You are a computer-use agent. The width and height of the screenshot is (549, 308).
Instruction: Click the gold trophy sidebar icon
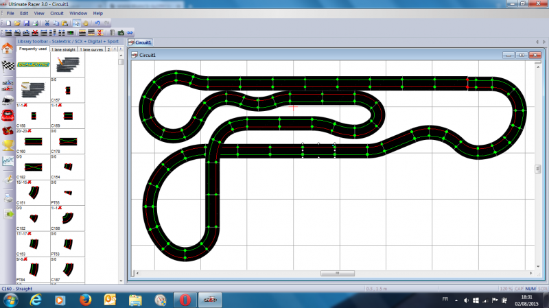click(x=8, y=143)
